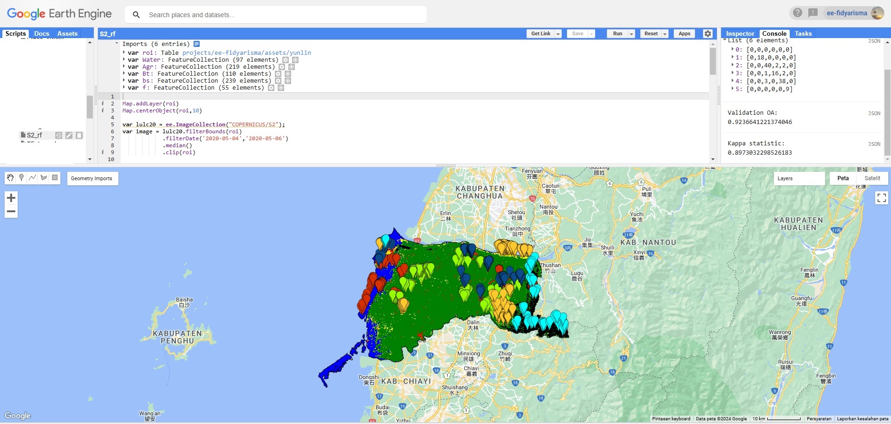Open the Run button dropdown arrow
Viewport: 891px width, 424px height.
631,34
